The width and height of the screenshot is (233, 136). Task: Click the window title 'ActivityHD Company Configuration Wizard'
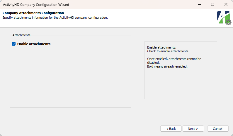[36, 5]
